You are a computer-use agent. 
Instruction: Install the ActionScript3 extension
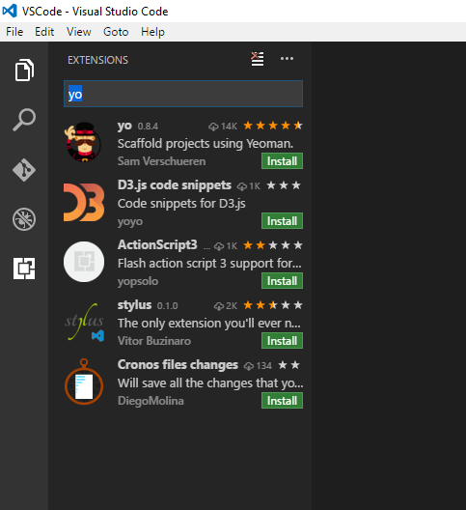click(282, 281)
